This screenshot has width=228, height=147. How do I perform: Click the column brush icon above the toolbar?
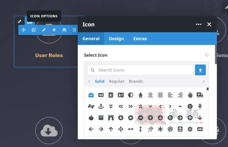pos(20,22)
